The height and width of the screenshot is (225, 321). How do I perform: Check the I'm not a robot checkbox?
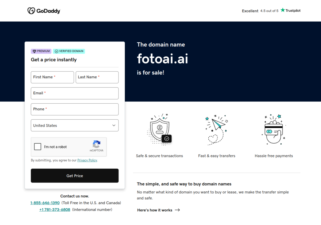click(38, 147)
